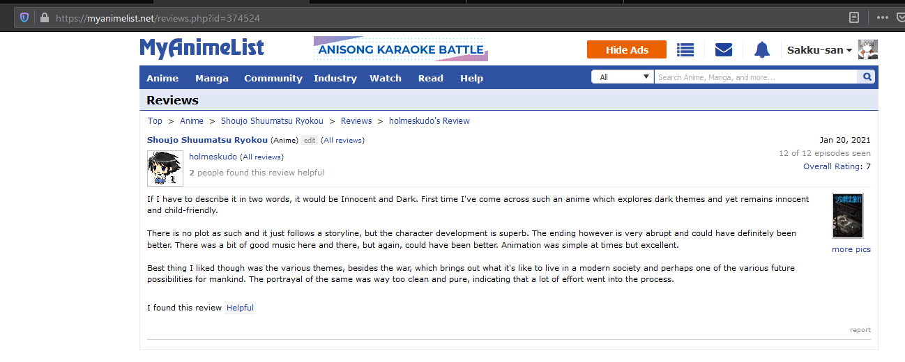Viewport: 905px width, 362px height.
Task: Click the Anime breadcrumb link
Action: (192, 121)
